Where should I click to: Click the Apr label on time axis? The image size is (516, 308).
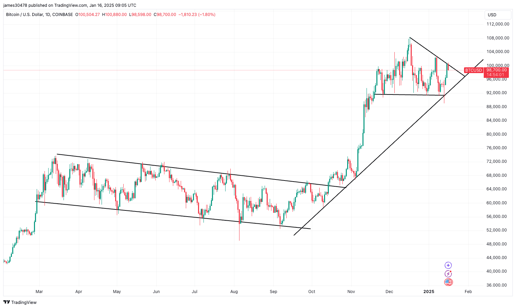(79, 292)
